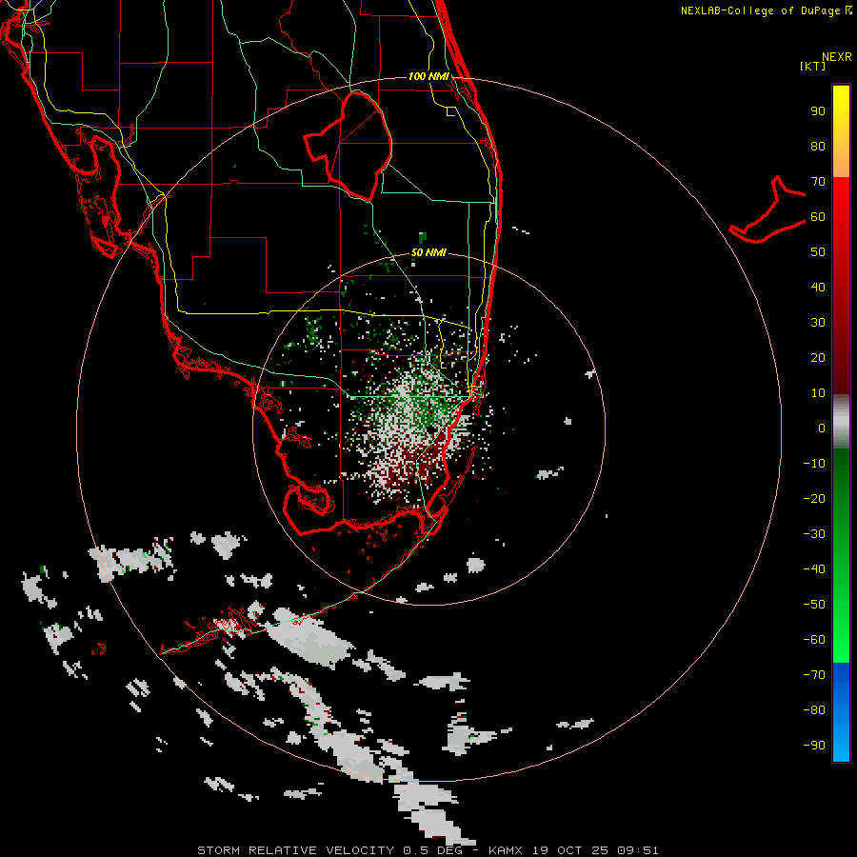Click the KAMX station identifier
This screenshot has width=857, height=857.
[506, 850]
